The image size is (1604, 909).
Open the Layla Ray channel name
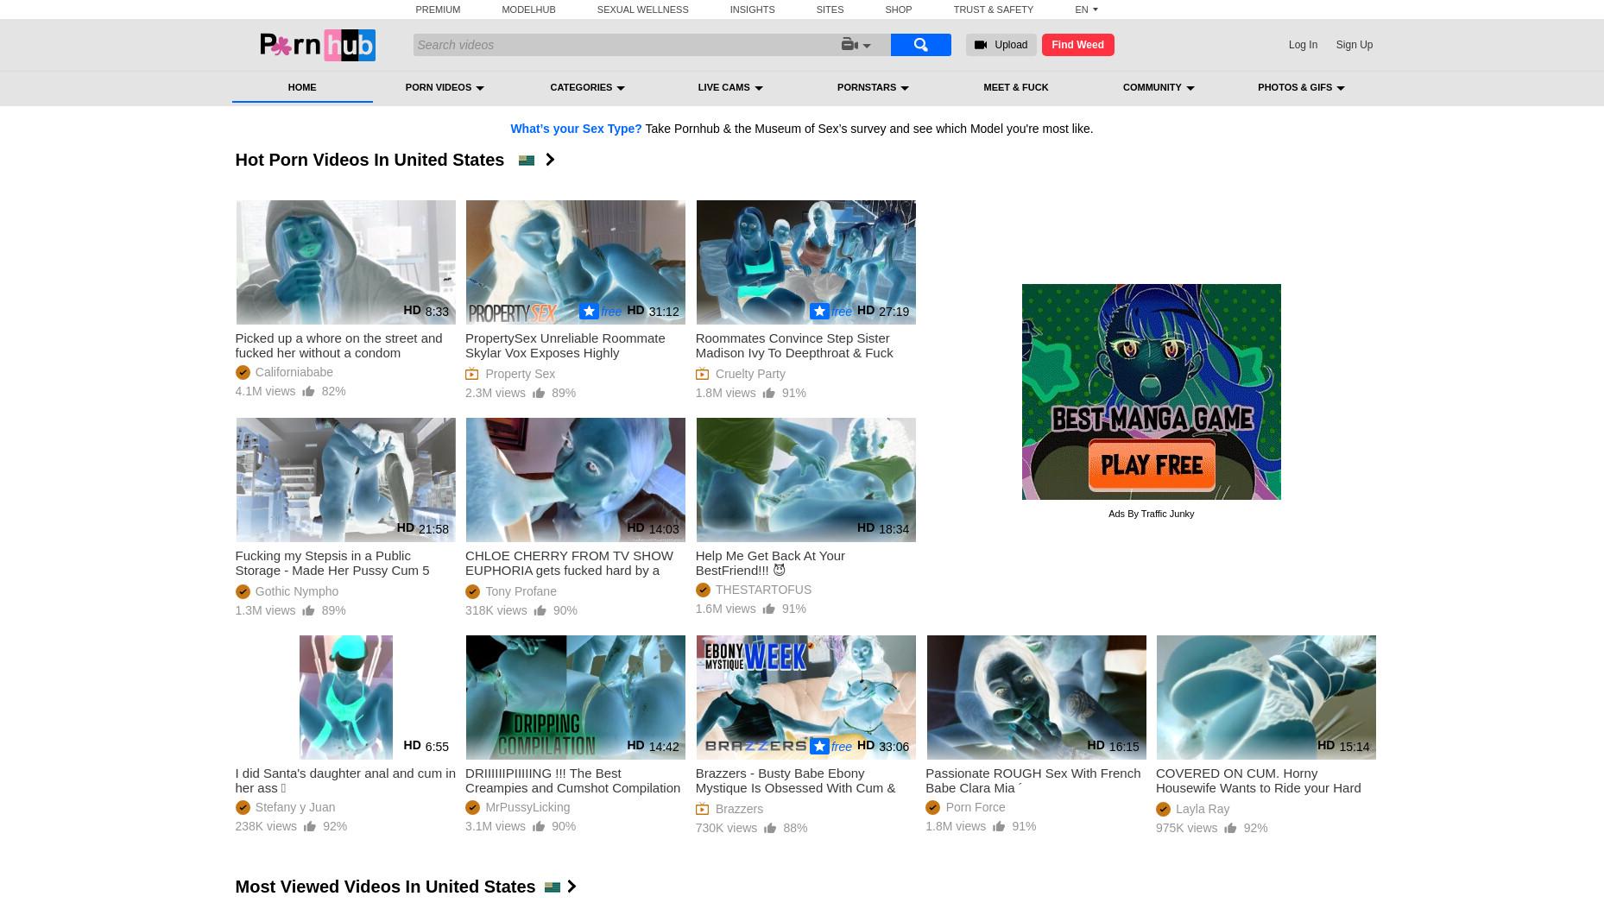pyautogui.click(x=1202, y=809)
